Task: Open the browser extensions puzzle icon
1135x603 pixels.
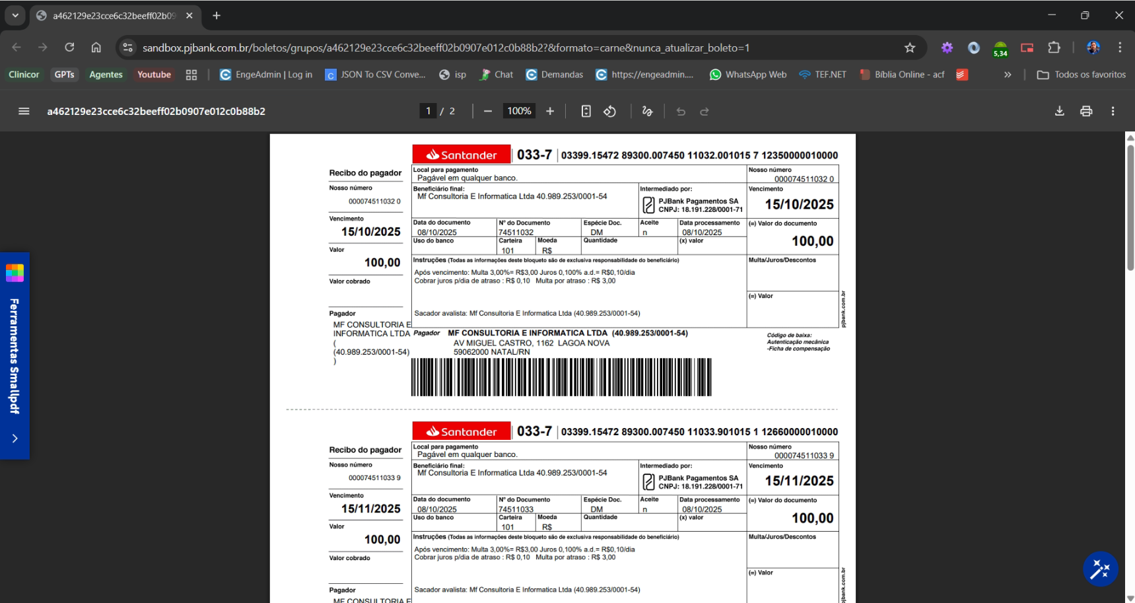Action: (1054, 48)
